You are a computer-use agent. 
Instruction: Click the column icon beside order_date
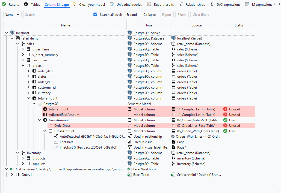click(34, 71)
